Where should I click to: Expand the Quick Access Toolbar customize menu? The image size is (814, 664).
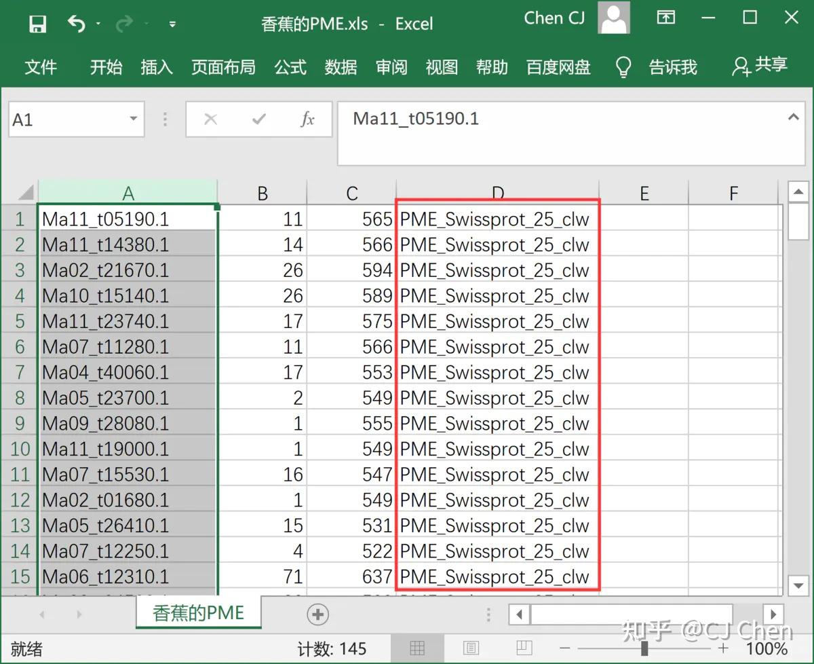point(172,24)
